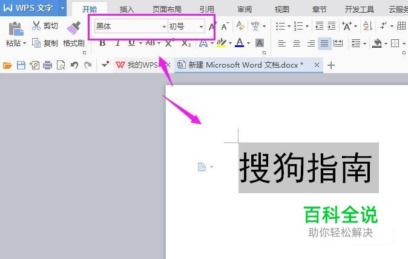This screenshot has height=259, width=408.
Task: Switch to 视图 ribbon tab
Action: point(282,9)
